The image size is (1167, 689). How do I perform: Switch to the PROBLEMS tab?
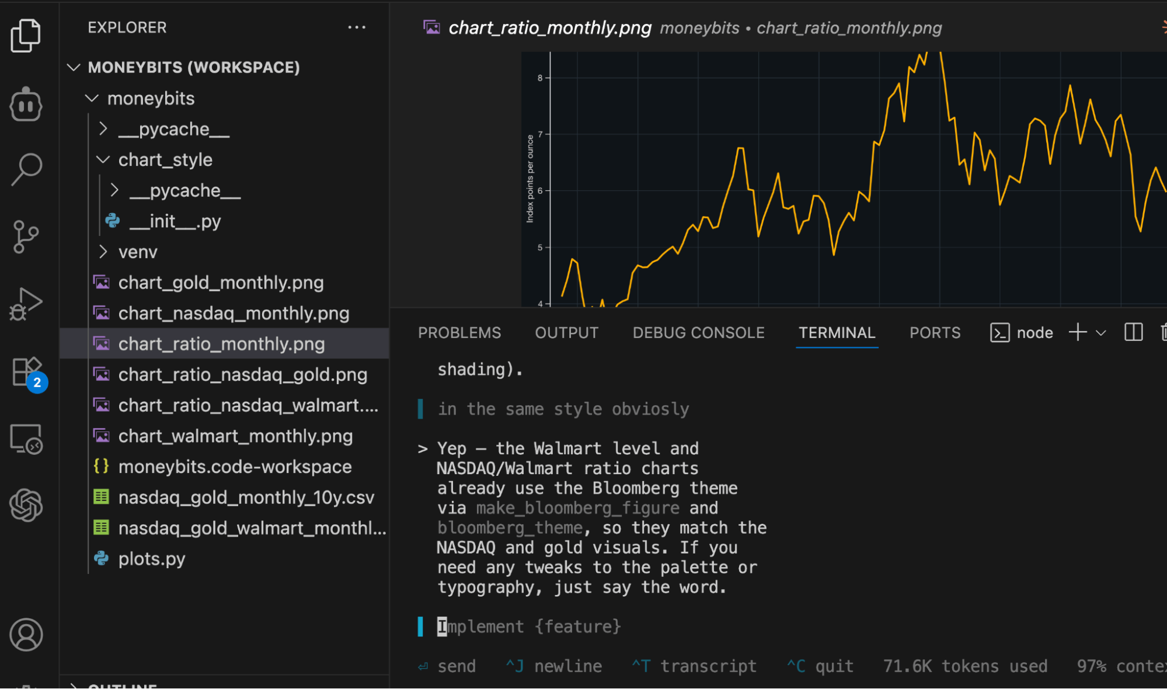coord(459,333)
